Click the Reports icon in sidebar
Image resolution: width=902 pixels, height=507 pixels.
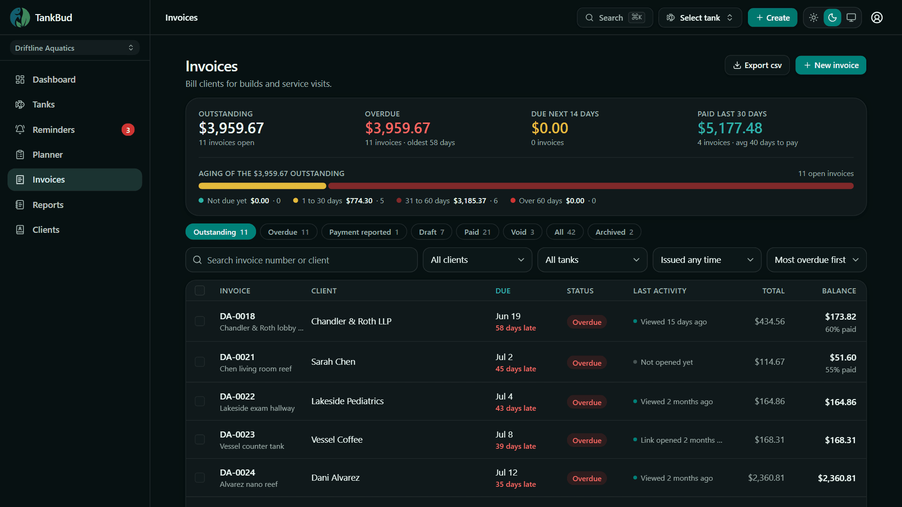pos(20,205)
